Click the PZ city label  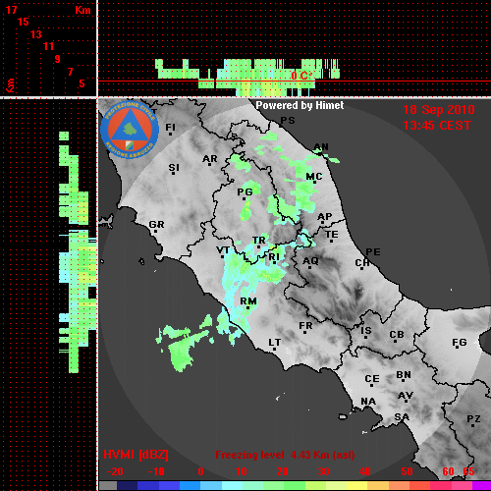click(x=473, y=419)
